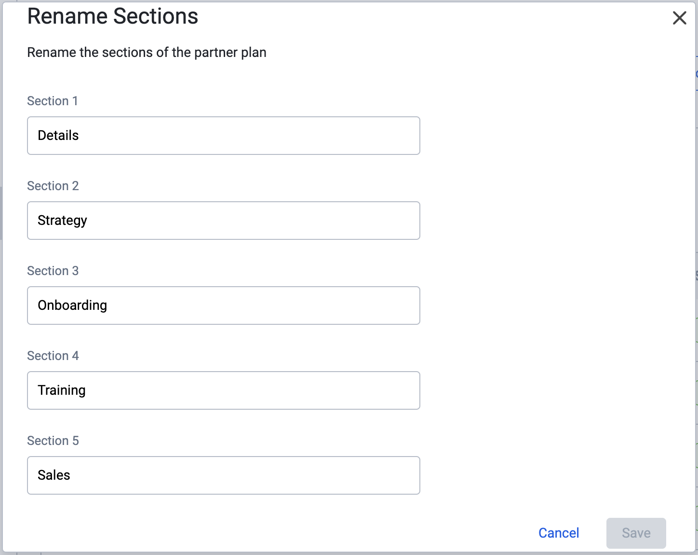Click the partner plan description text

[x=147, y=52]
